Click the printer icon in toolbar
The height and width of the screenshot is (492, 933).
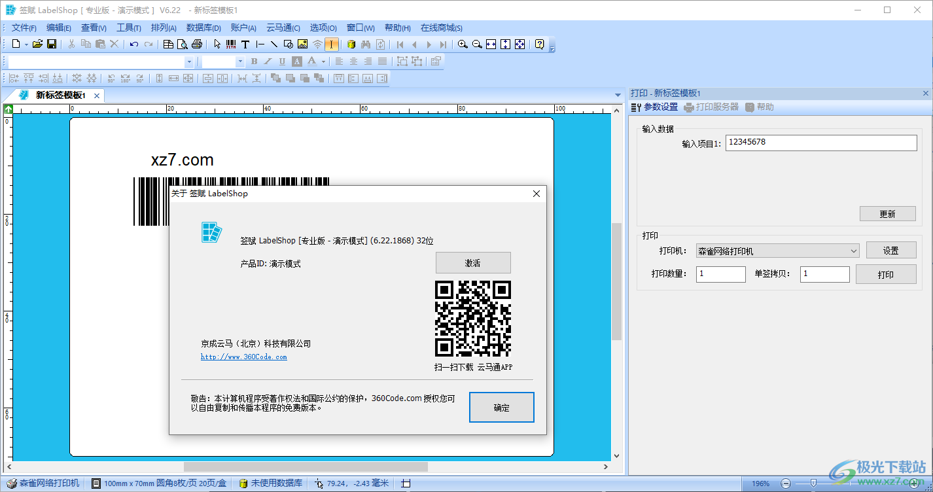click(x=196, y=44)
